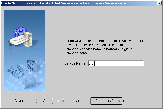The height and width of the screenshot is (109, 163).
Task: Go back with the Назад button
Action: tap(74, 101)
